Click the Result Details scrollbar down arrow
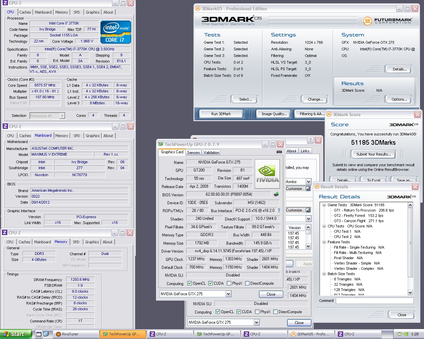 pyautogui.click(x=410, y=293)
